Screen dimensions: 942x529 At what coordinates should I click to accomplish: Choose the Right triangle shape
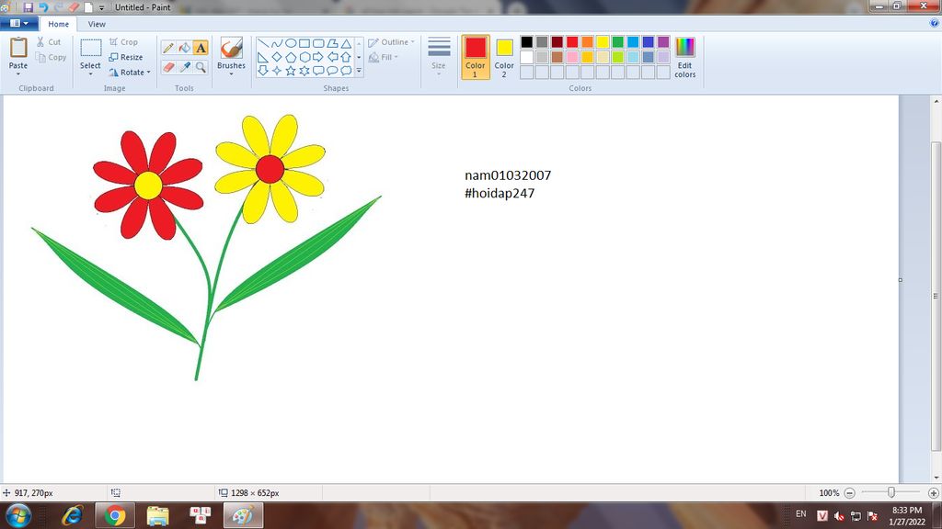click(262, 57)
